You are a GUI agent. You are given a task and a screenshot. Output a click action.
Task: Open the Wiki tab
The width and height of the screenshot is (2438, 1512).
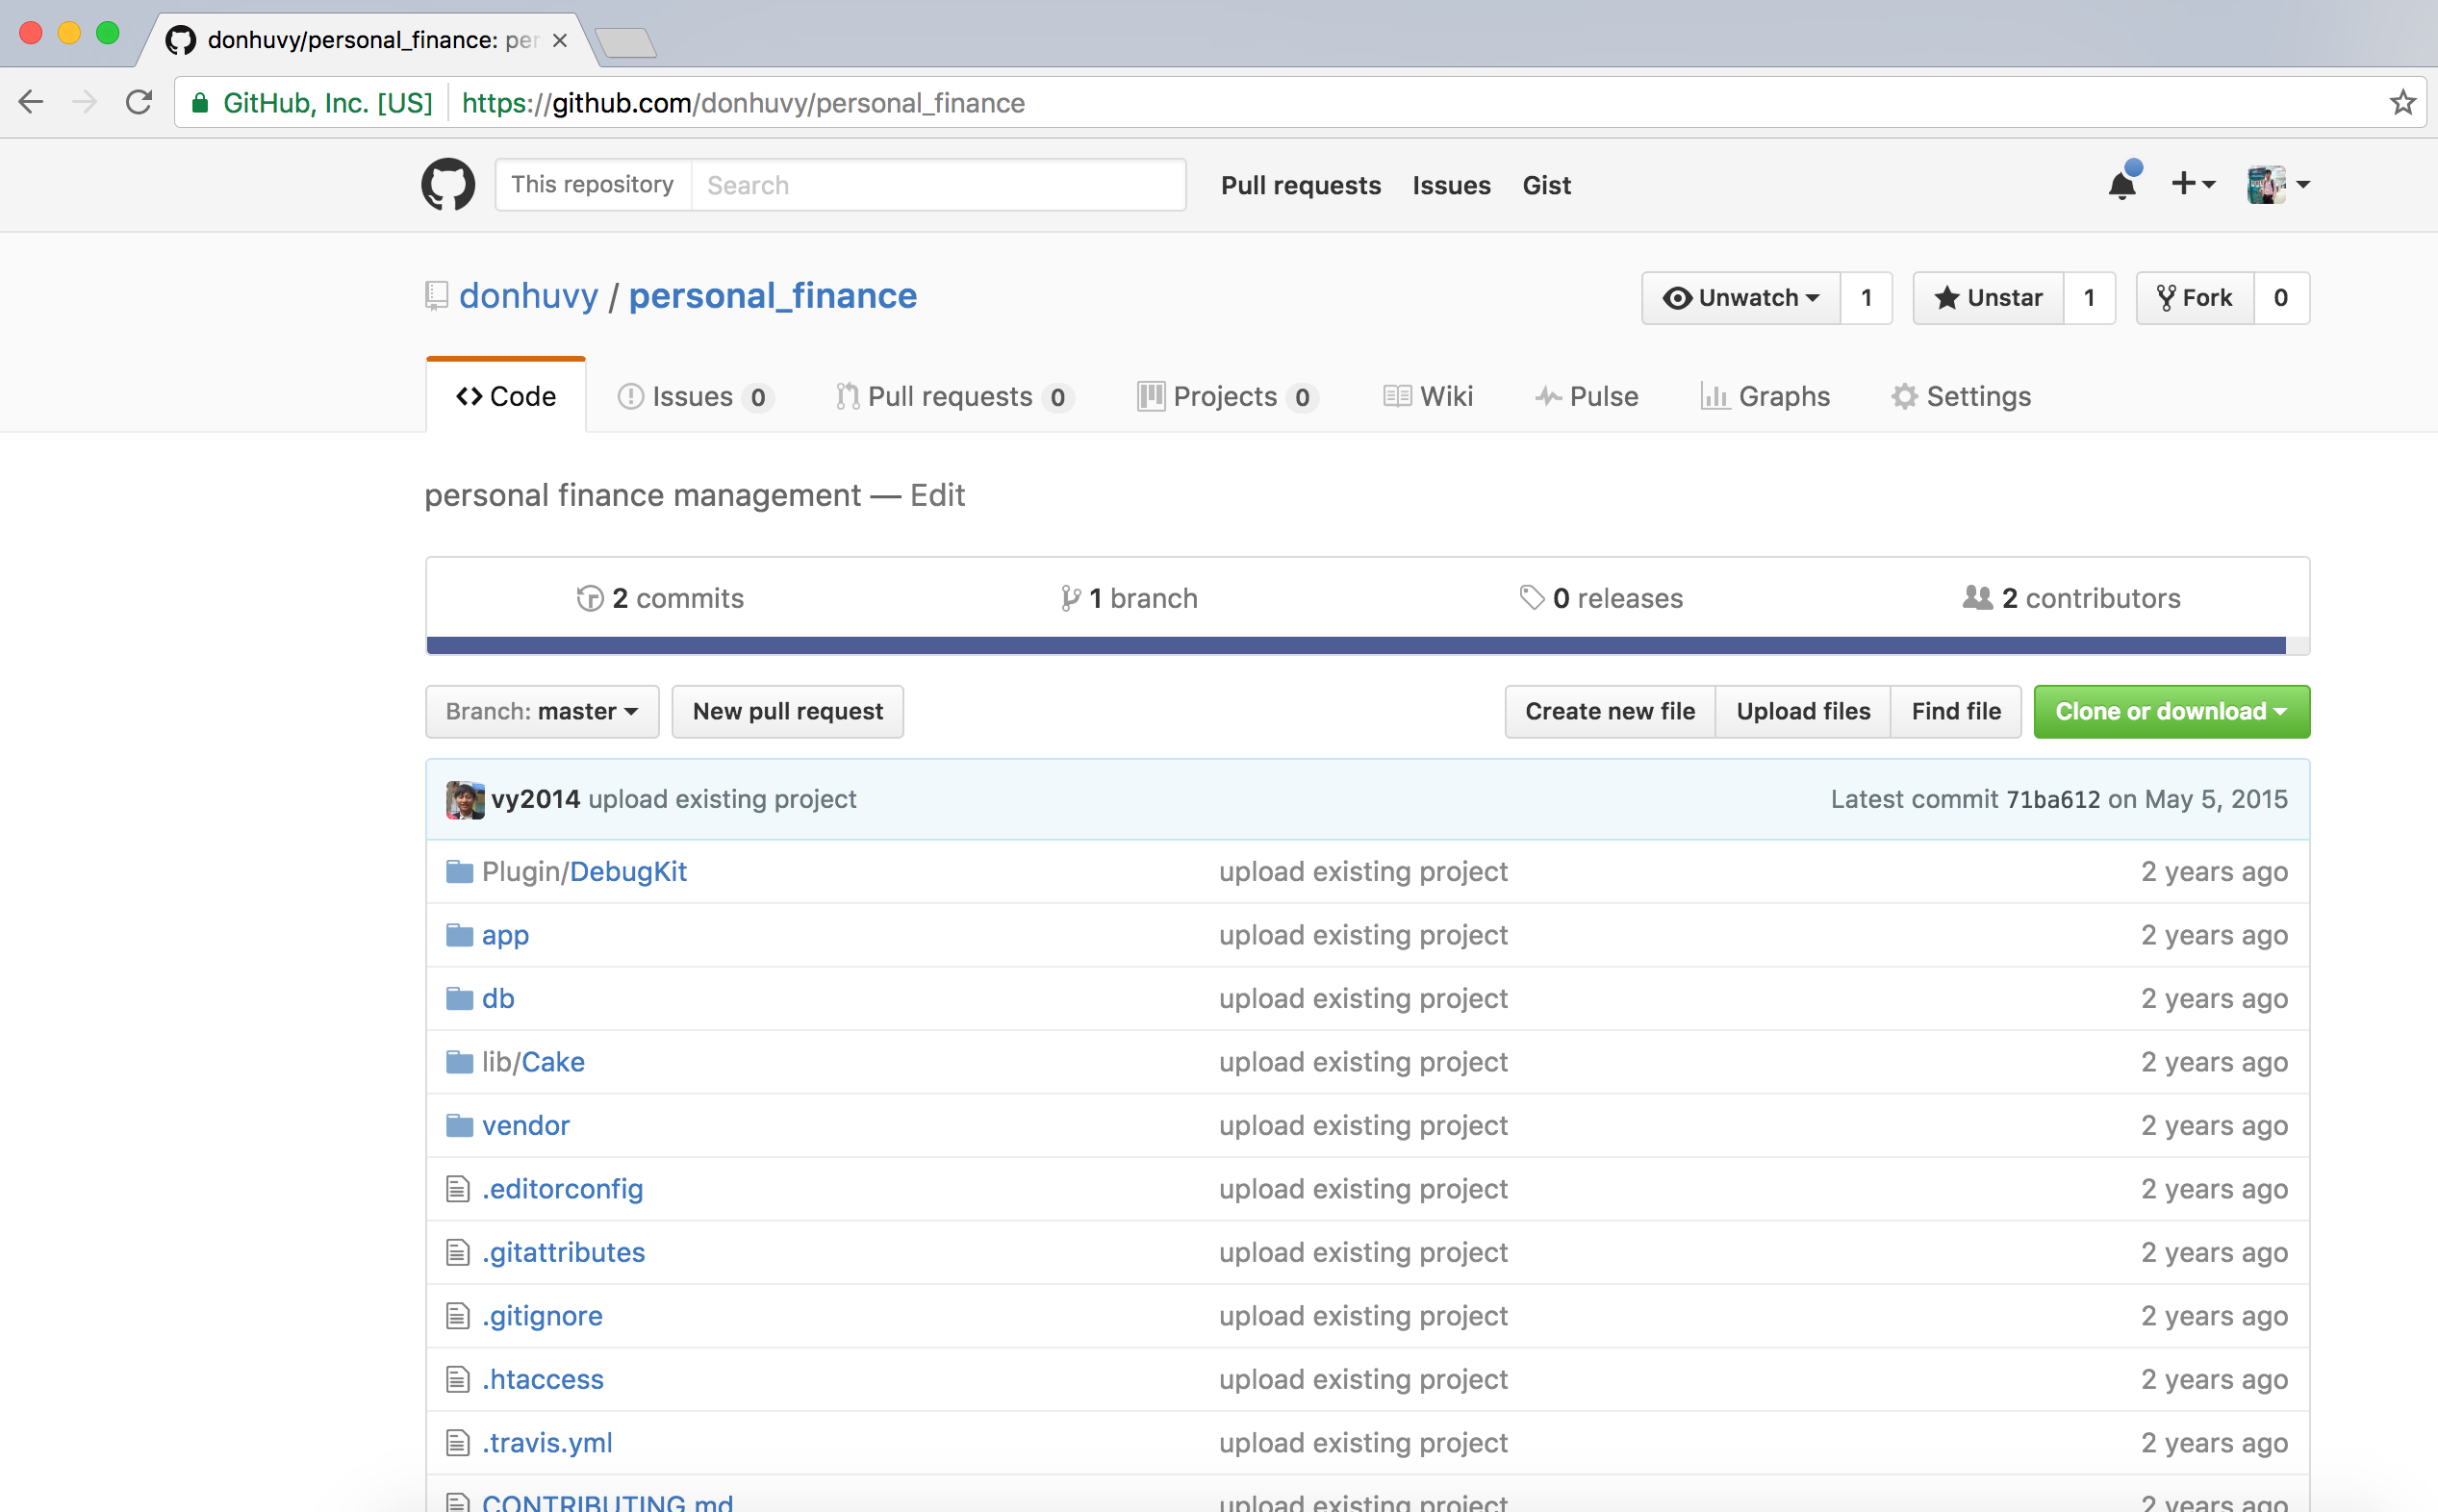[1428, 397]
